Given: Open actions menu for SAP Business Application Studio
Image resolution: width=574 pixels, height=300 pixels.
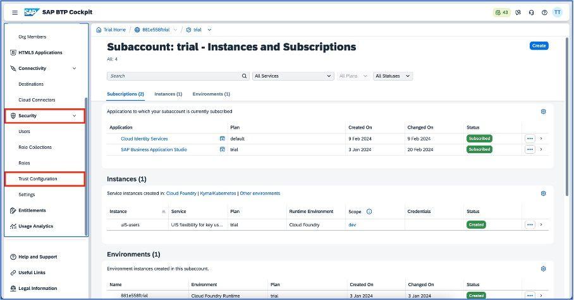Looking at the screenshot, I should [530, 149].
